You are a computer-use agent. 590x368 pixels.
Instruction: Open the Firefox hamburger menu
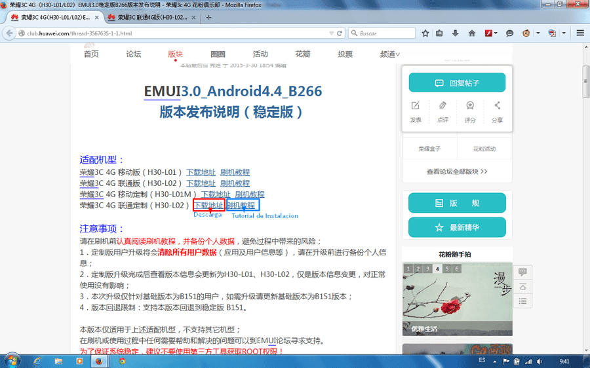(x=580, y=33)
